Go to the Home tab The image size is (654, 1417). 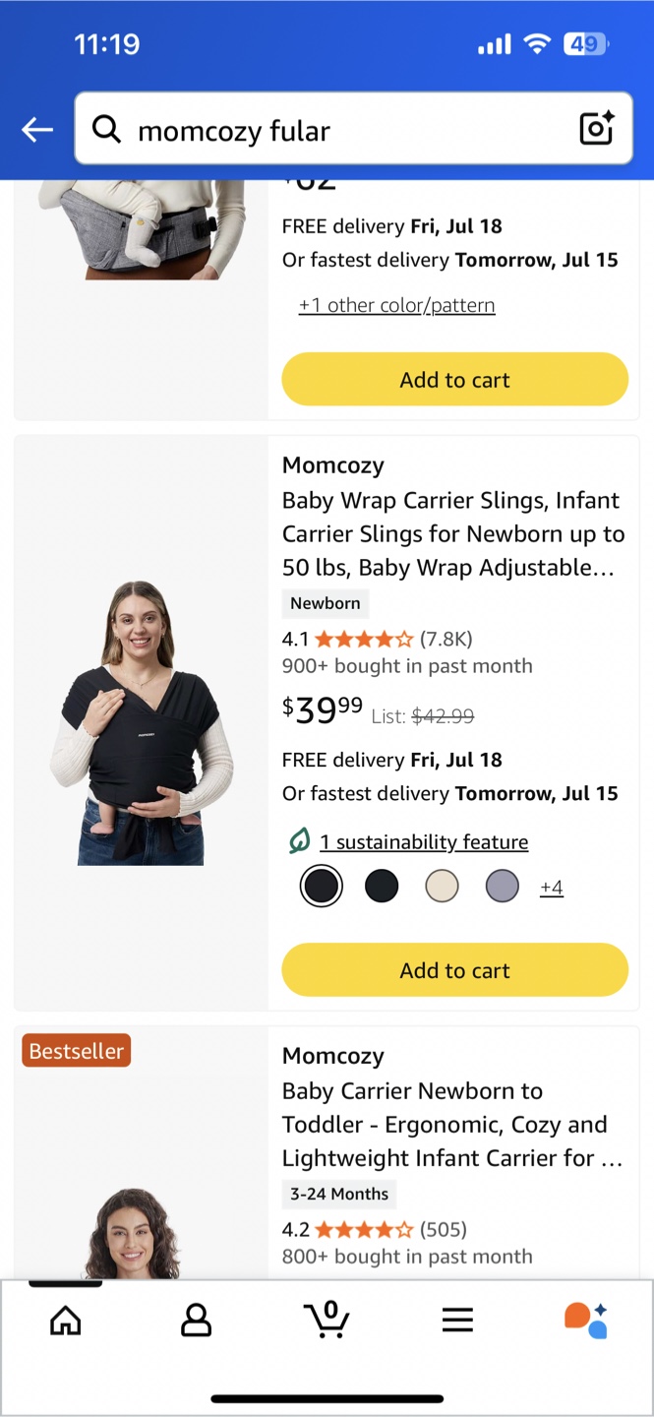[x=66, y=1320]
